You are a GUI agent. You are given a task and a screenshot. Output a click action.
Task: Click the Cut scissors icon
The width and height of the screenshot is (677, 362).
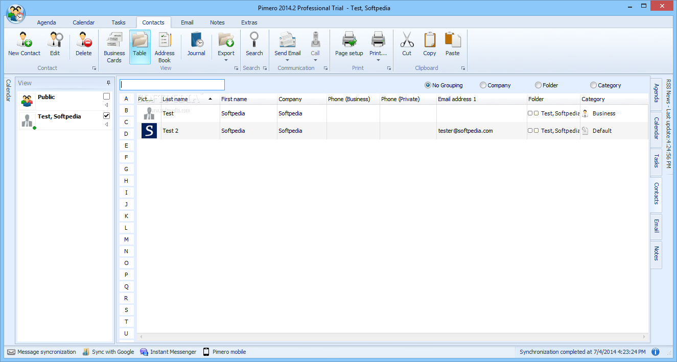(407, 40)
